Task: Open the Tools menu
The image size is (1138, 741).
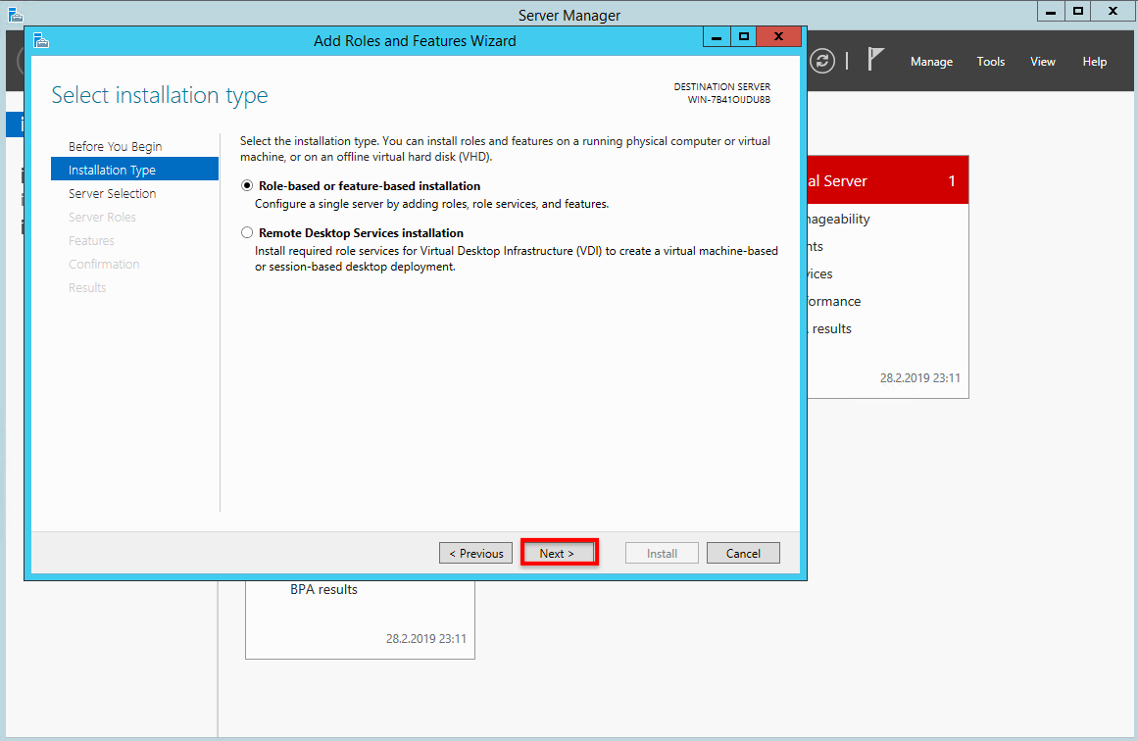Action: click(x=991, y=62)
